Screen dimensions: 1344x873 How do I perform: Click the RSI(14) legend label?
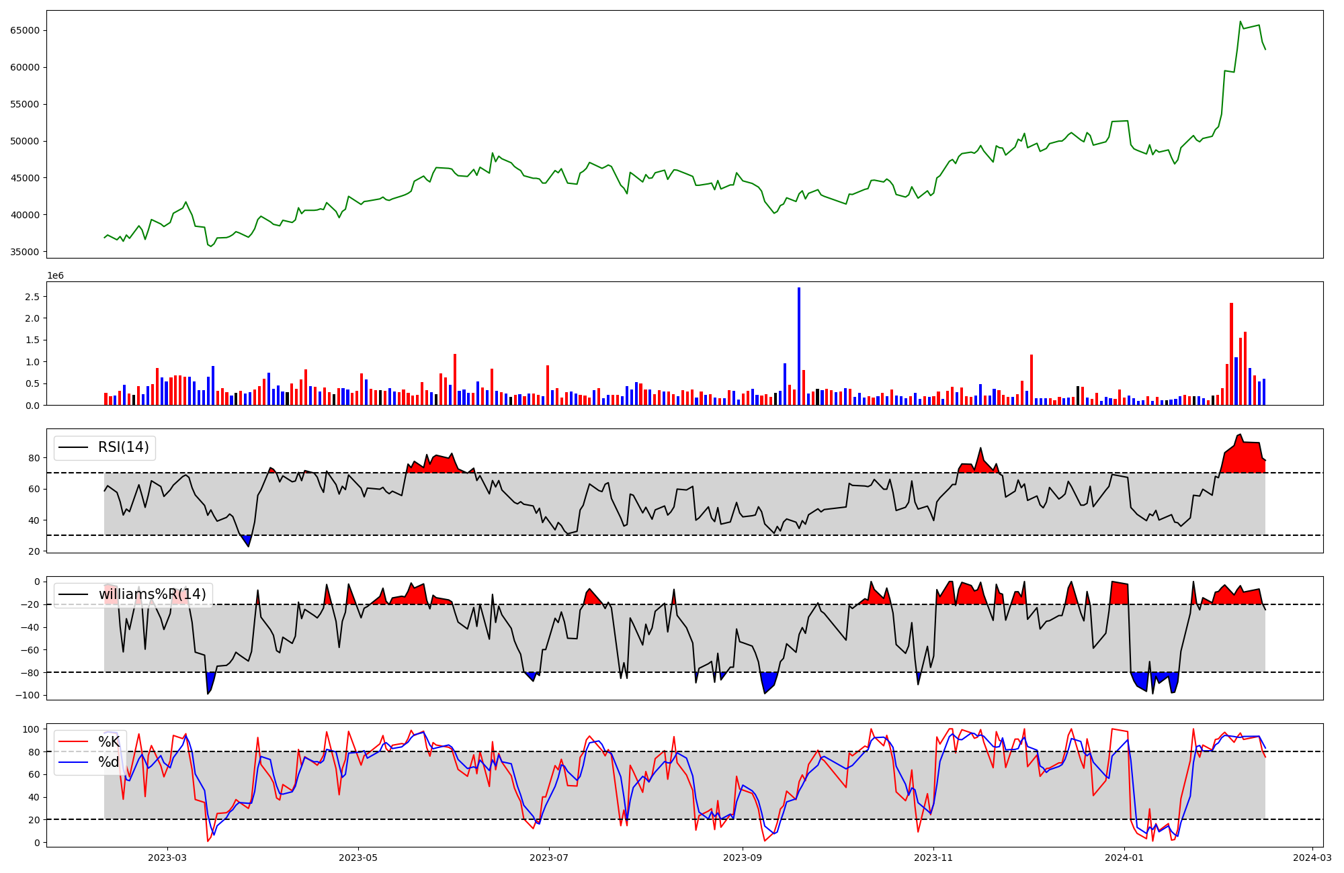click(124, 447)
